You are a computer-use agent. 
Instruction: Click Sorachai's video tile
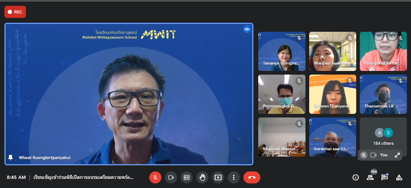tap(333, 137)
